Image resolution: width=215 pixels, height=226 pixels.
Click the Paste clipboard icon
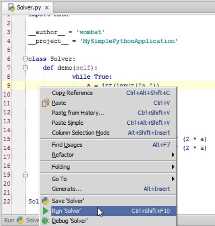(x=46, y=103)
